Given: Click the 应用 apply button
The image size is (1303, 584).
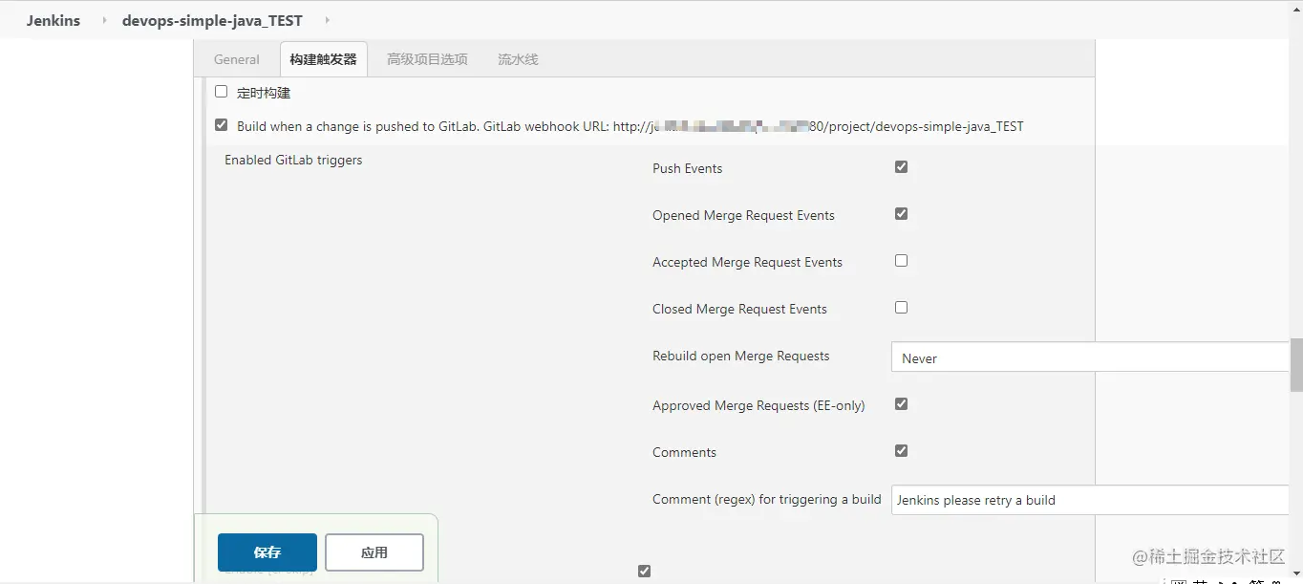Looking at the screenshot, I should tap(374, 552).
